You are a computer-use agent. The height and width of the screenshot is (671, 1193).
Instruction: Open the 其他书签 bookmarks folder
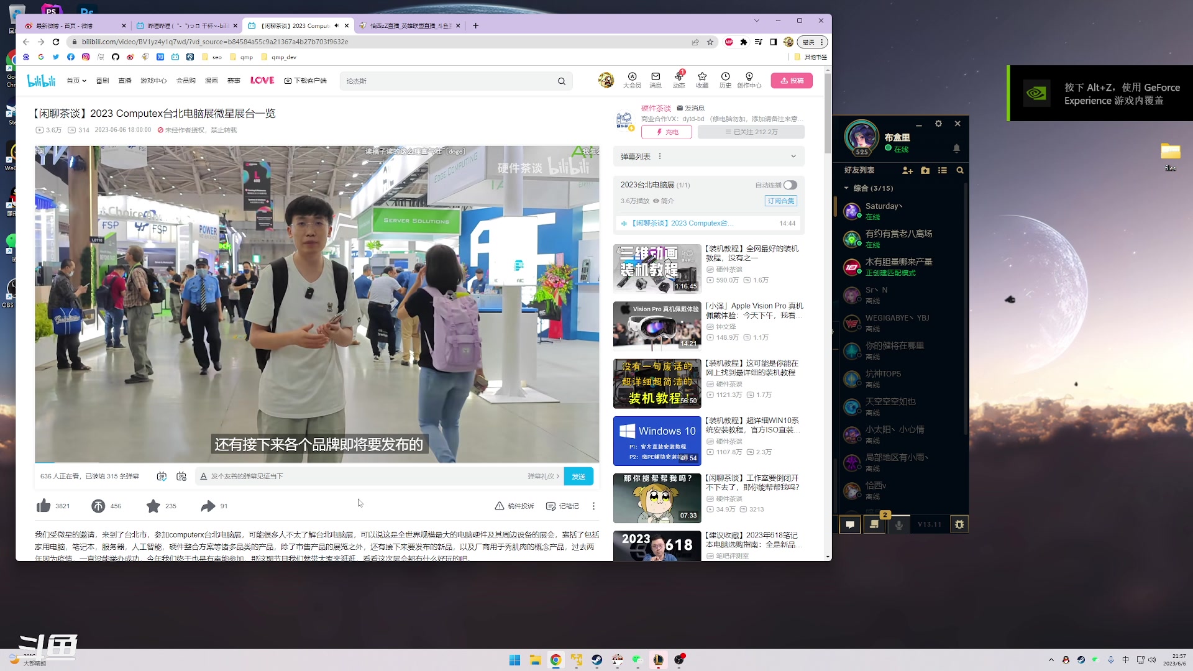coord(810,57)
